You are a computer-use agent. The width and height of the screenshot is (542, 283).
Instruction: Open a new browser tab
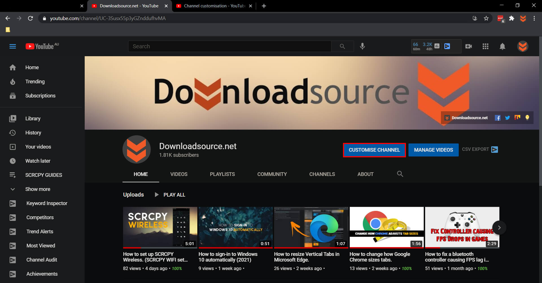click(x=264, y=6)
